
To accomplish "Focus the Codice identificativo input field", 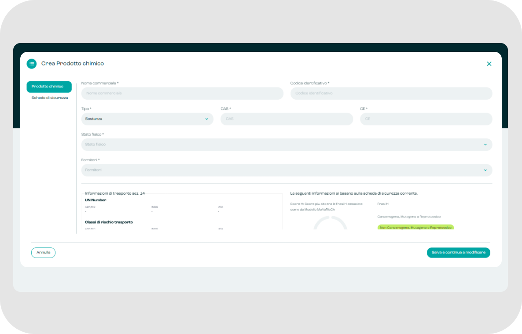I will 391,93.
